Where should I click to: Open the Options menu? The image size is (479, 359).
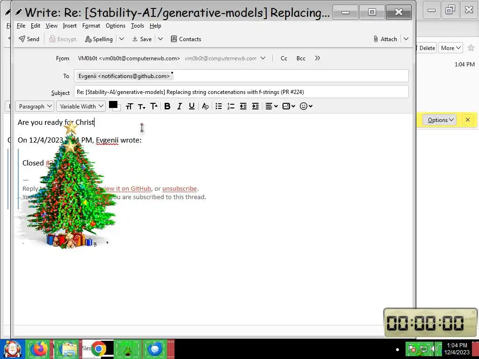point(116,26)
